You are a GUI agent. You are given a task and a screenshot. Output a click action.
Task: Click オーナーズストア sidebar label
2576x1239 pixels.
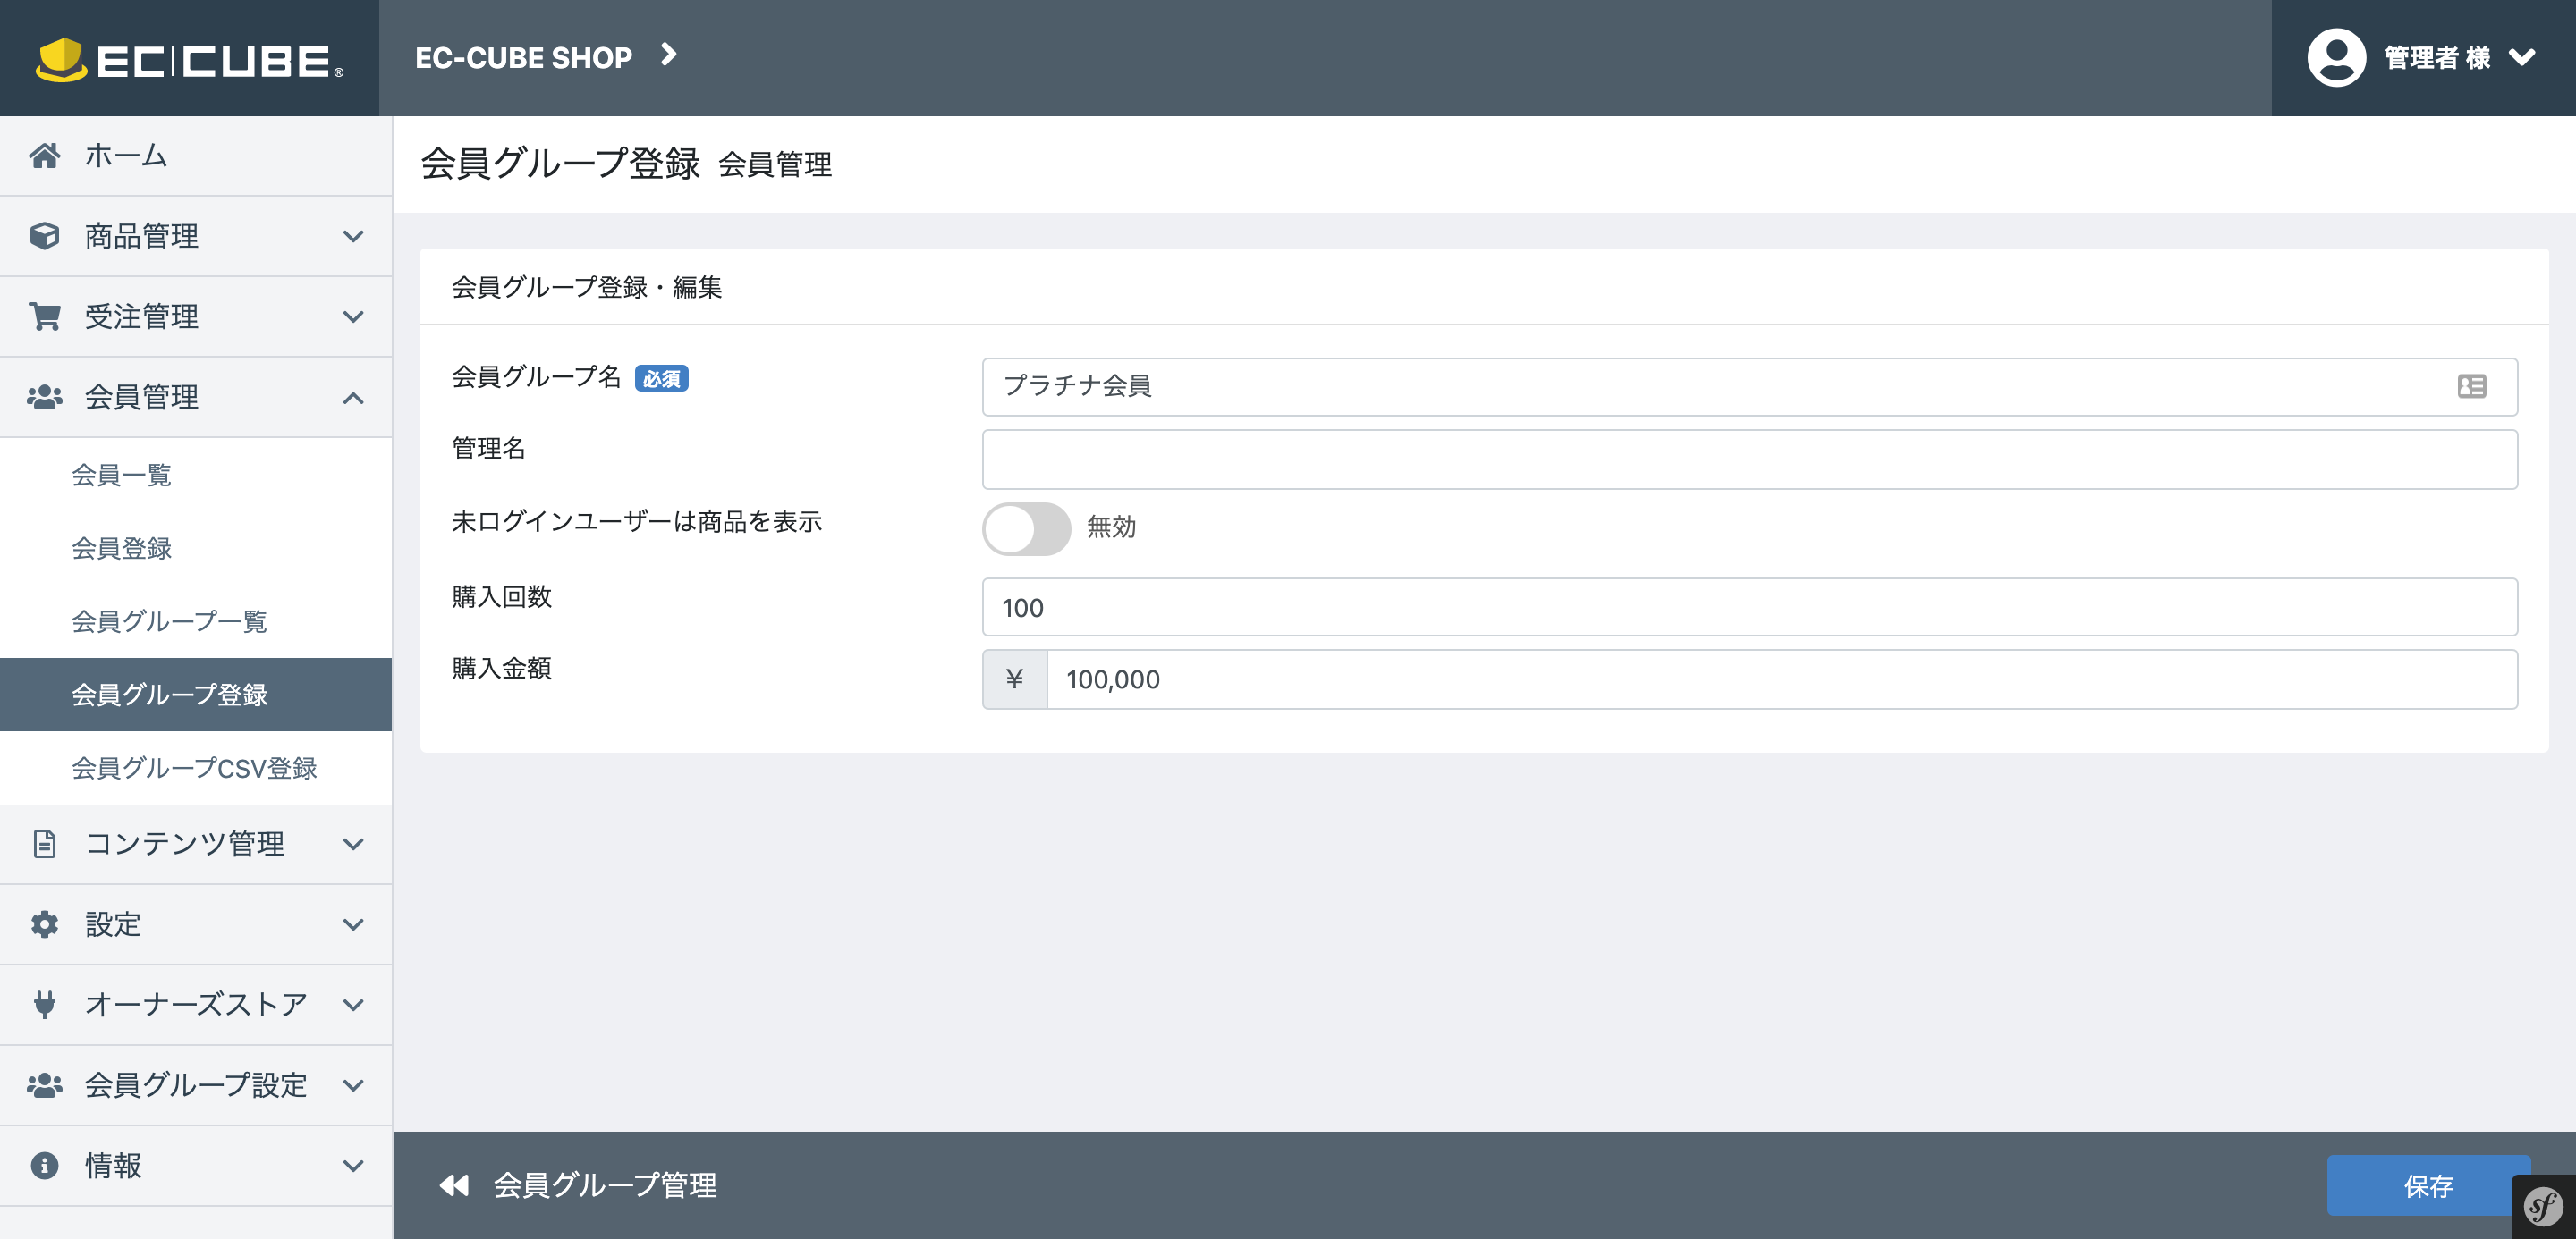coord(195,1004)
